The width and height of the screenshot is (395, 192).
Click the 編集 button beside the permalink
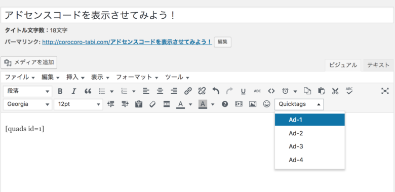click(222, 42)
